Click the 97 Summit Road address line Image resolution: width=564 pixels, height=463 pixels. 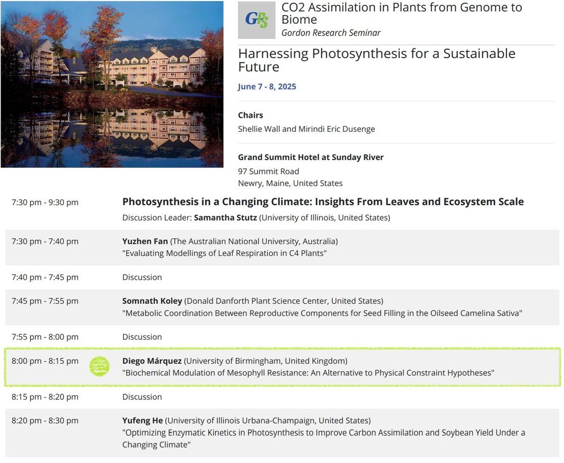tap(268, 171)
